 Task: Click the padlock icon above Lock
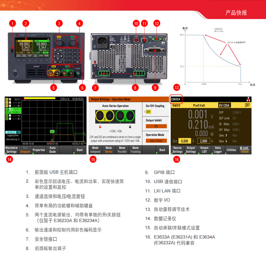coord(241,148)
